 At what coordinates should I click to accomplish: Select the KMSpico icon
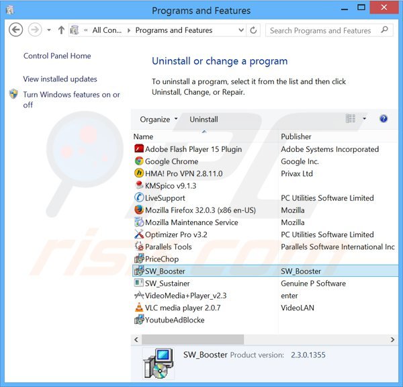[x=139, y=185]
